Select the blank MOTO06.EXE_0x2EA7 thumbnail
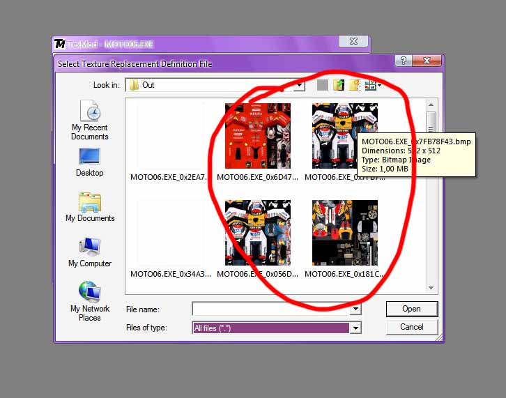The image size is (506, 398). point(170,136)
